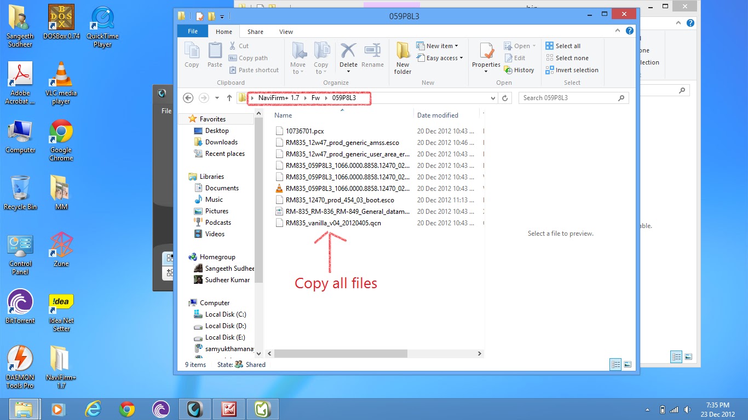
Task: Click the Paste clipboard icon
Action: (215, 56)
